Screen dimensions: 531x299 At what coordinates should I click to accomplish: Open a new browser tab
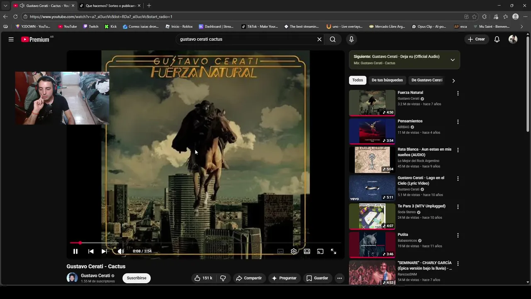pos(149,6)
